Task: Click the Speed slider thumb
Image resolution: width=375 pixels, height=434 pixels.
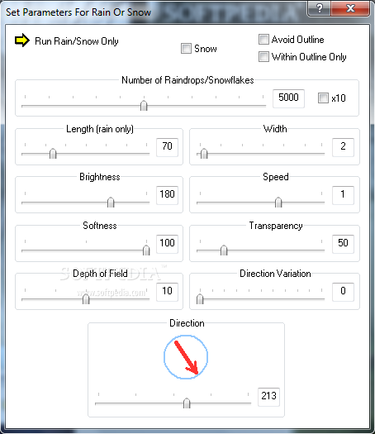Action: (x=278, y=202)
